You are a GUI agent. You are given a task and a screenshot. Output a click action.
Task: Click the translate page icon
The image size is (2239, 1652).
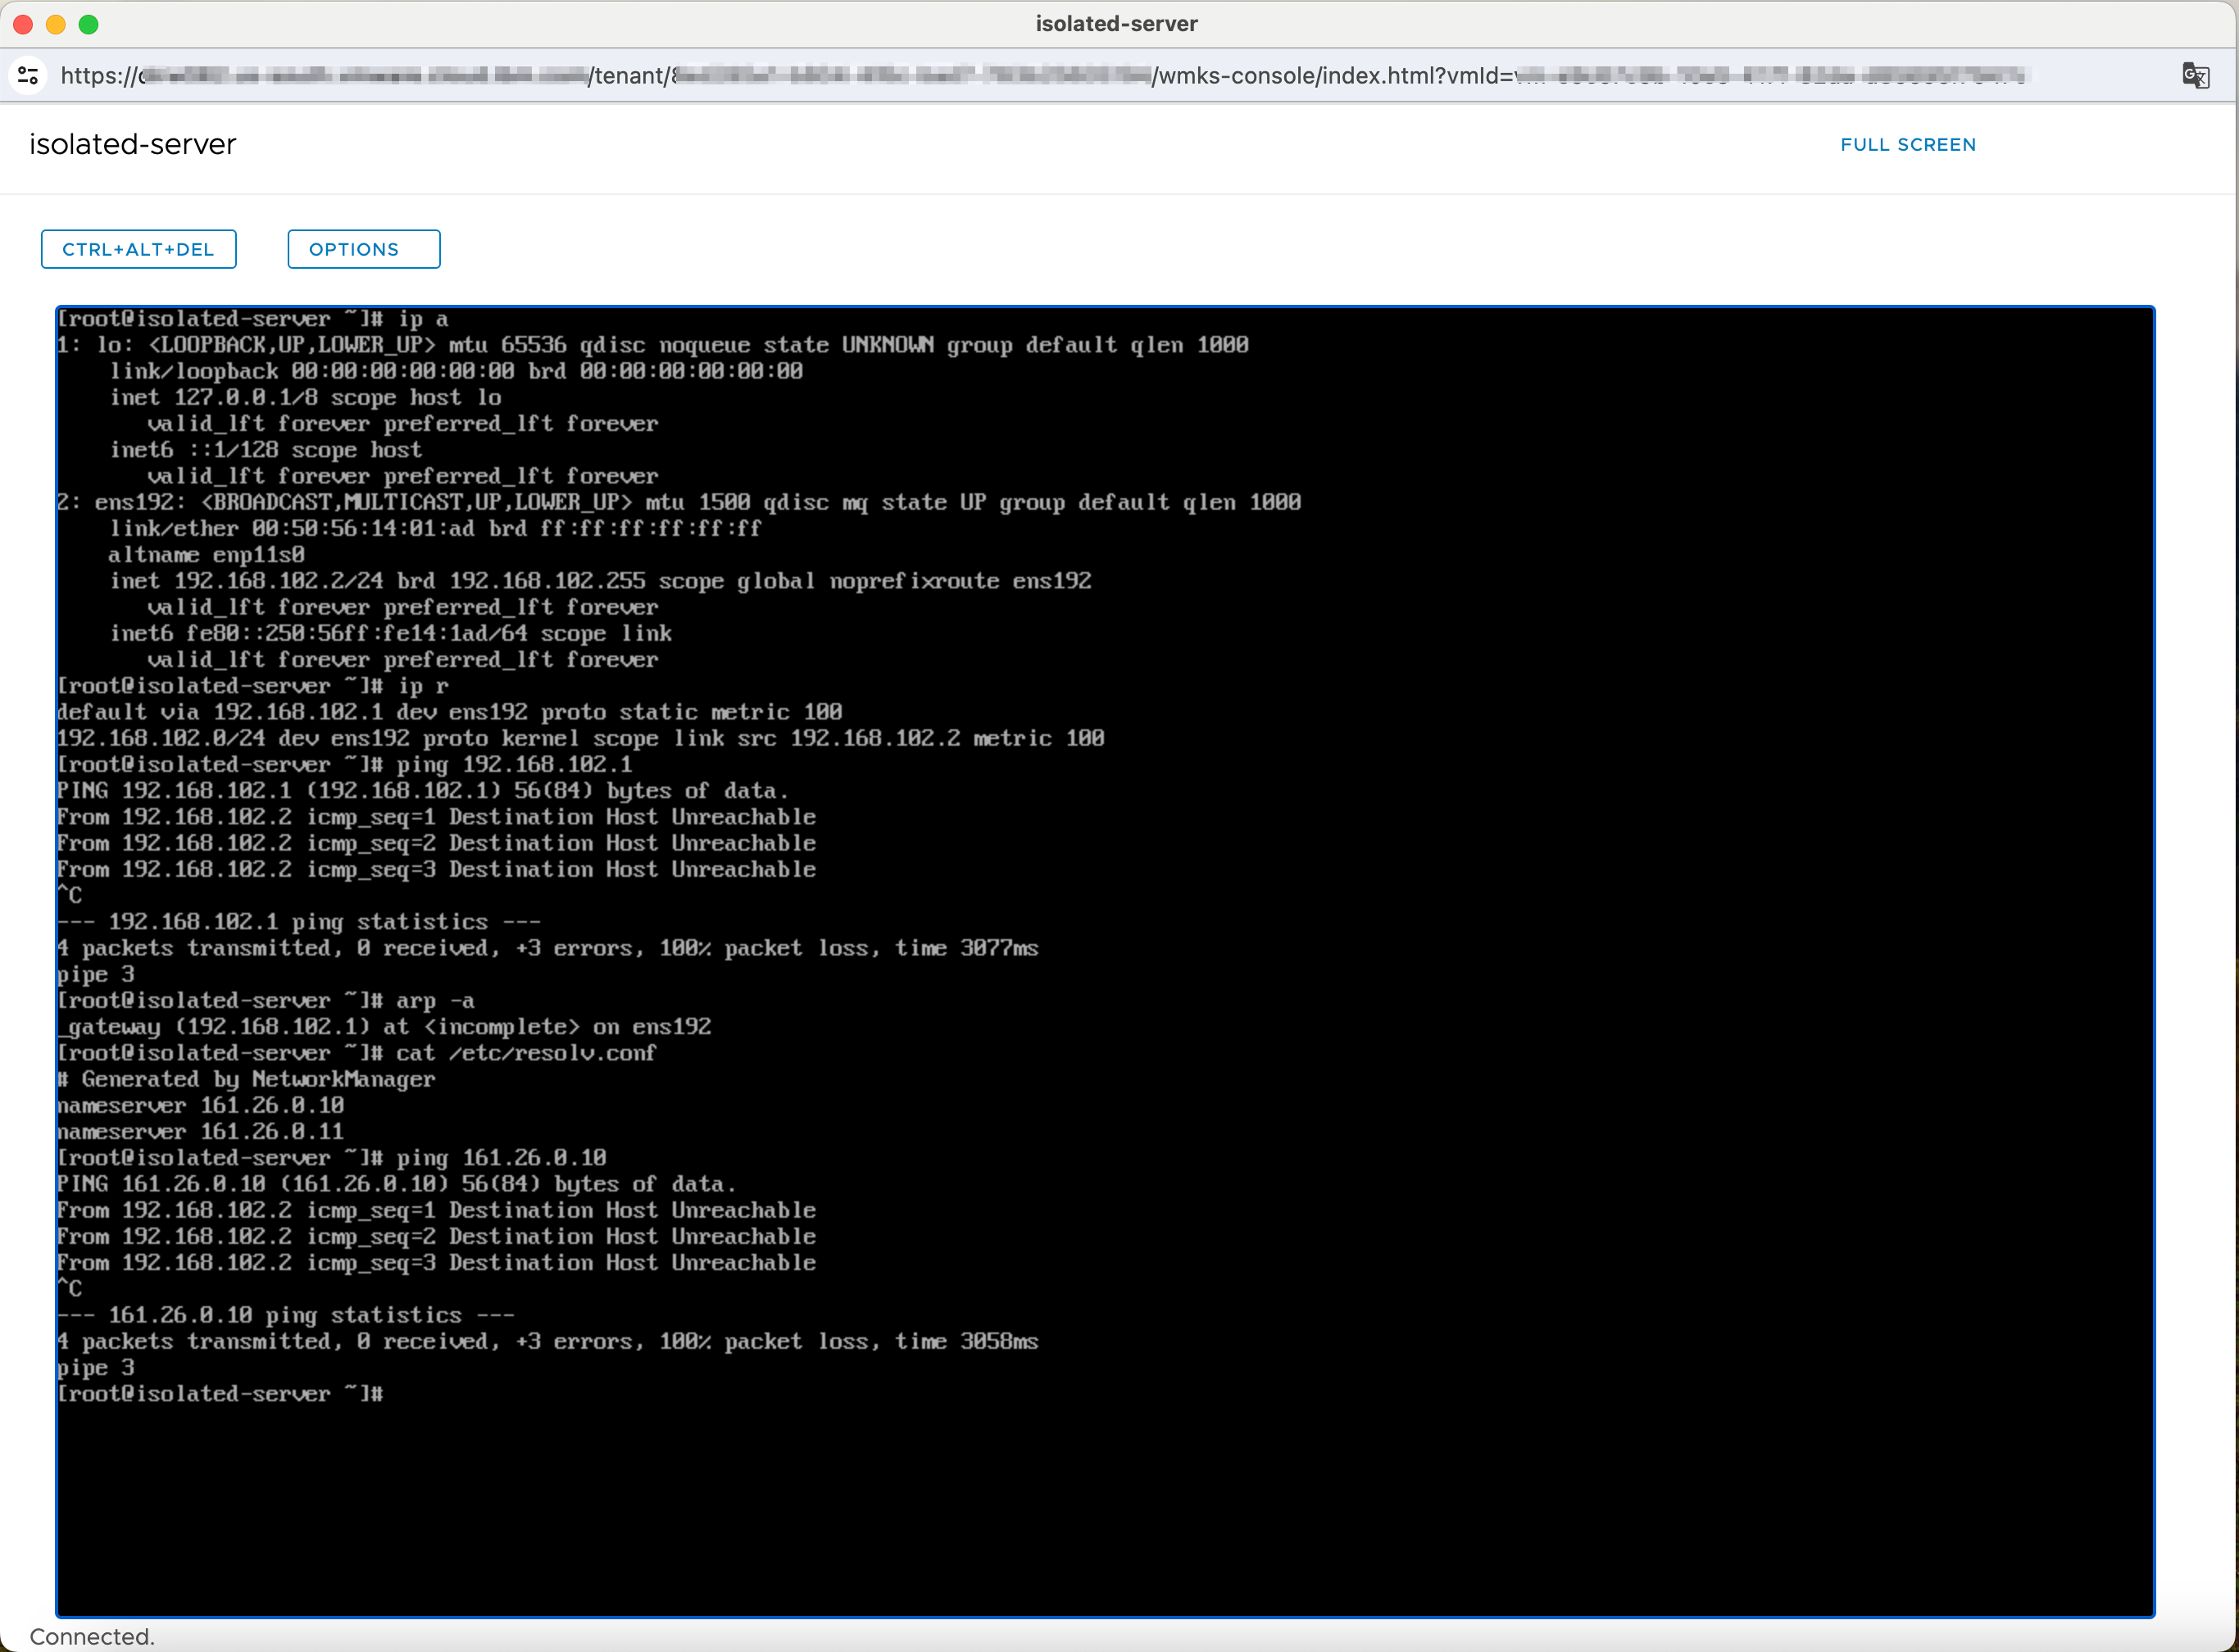[2195, 75]
